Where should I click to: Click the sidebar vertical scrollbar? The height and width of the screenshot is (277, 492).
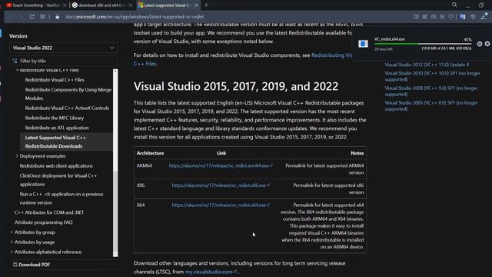coord(115,162)
